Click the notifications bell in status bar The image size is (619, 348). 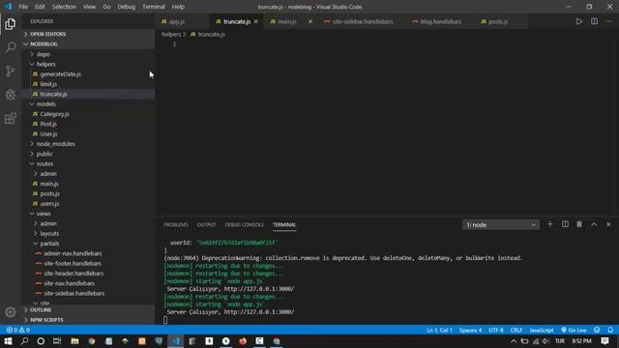[x=610, y=330]
